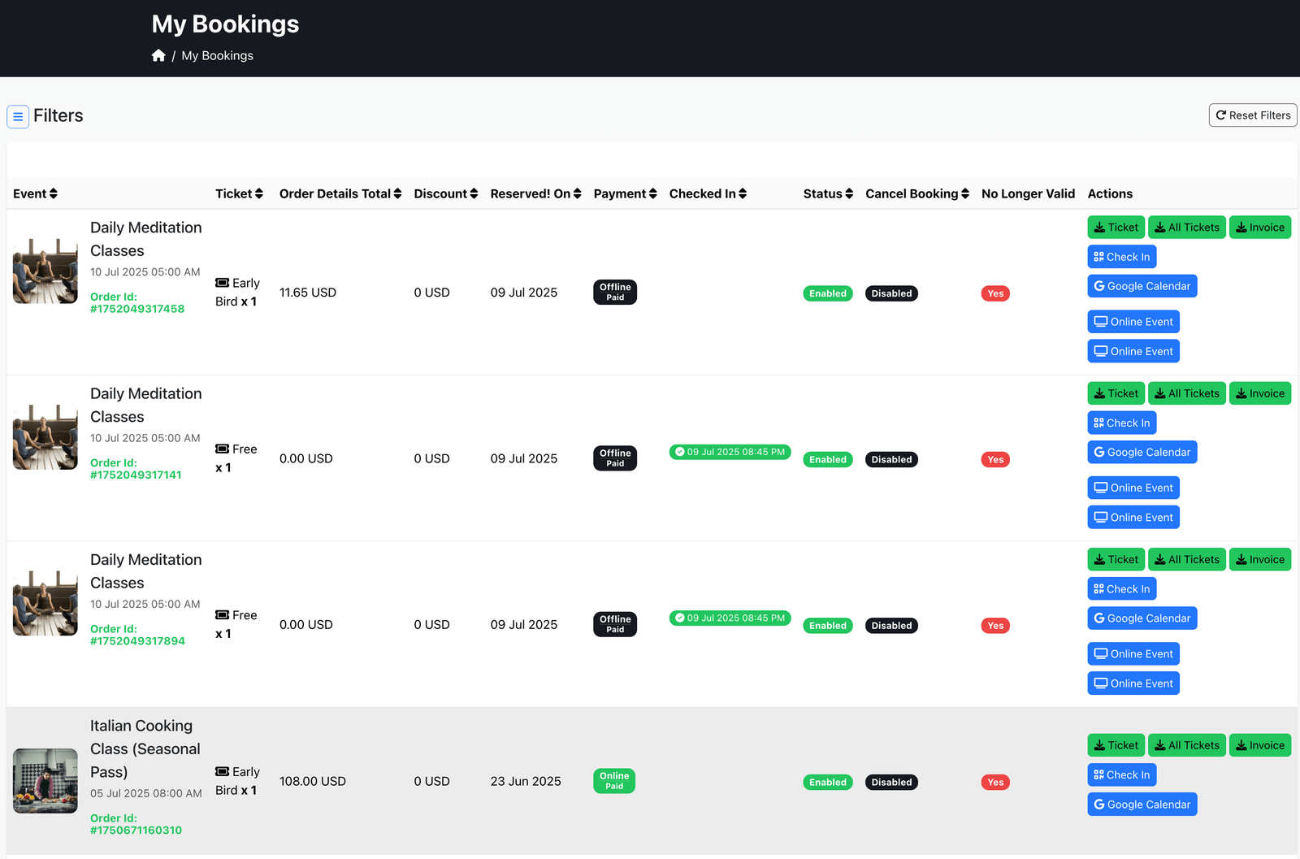Download All Tickets for order #1752049317894

[1186, 560]
